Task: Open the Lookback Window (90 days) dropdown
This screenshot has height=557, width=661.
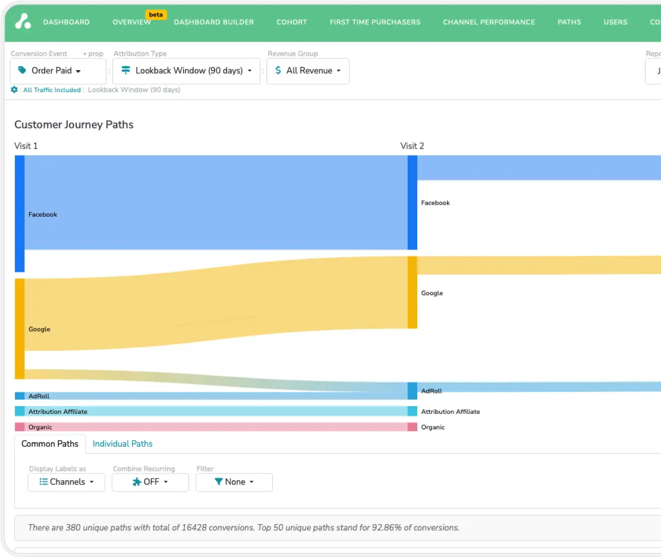Action: tap(187, 71)
